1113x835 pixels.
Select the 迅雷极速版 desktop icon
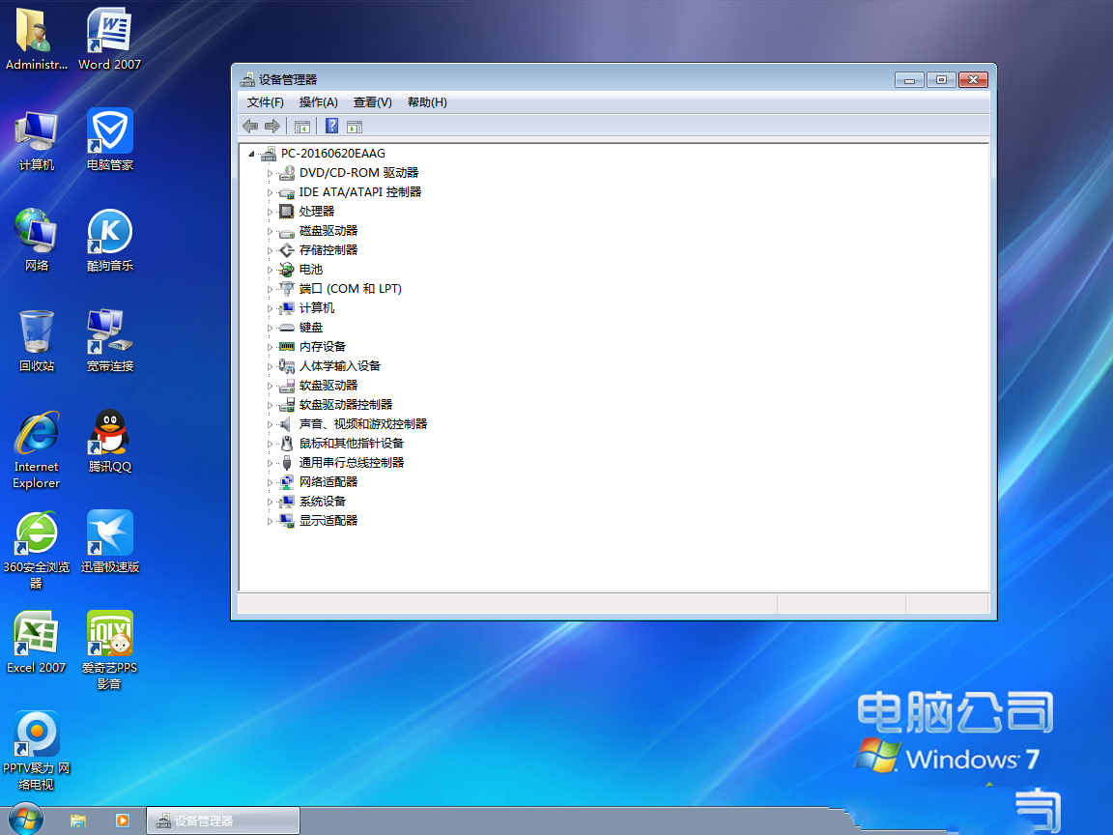pos(109,533)
